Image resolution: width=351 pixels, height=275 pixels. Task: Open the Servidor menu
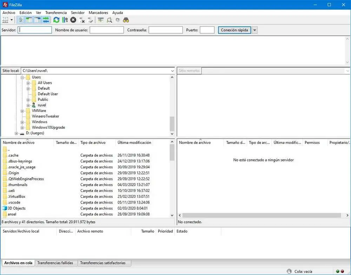(x=78, y=13)
